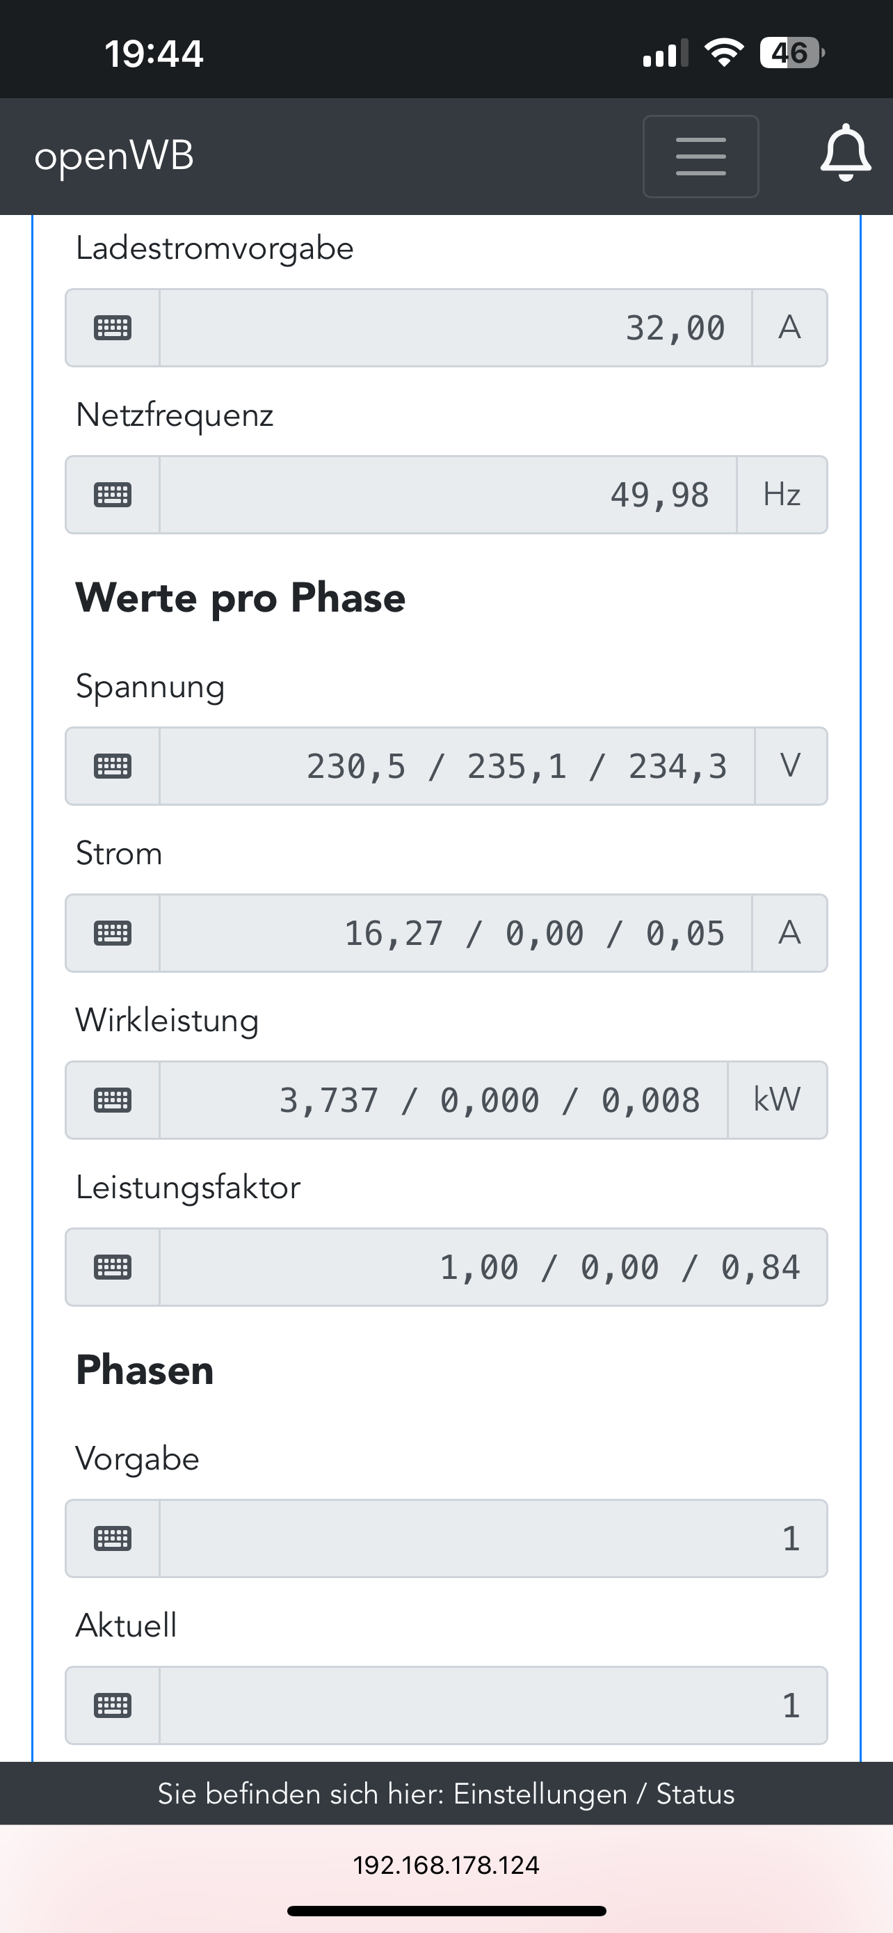Select the Wirkleistung kW value field
This screenshot has height=1933, width=893.
tap(443, 1100)
